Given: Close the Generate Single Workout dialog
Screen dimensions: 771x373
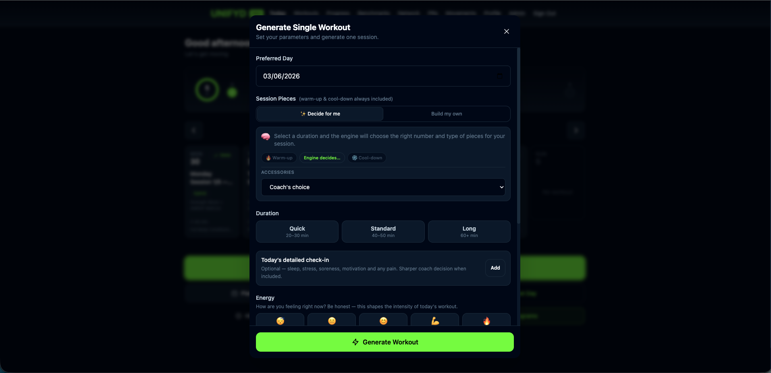Looking at the screenshot, I should [507, 31].
